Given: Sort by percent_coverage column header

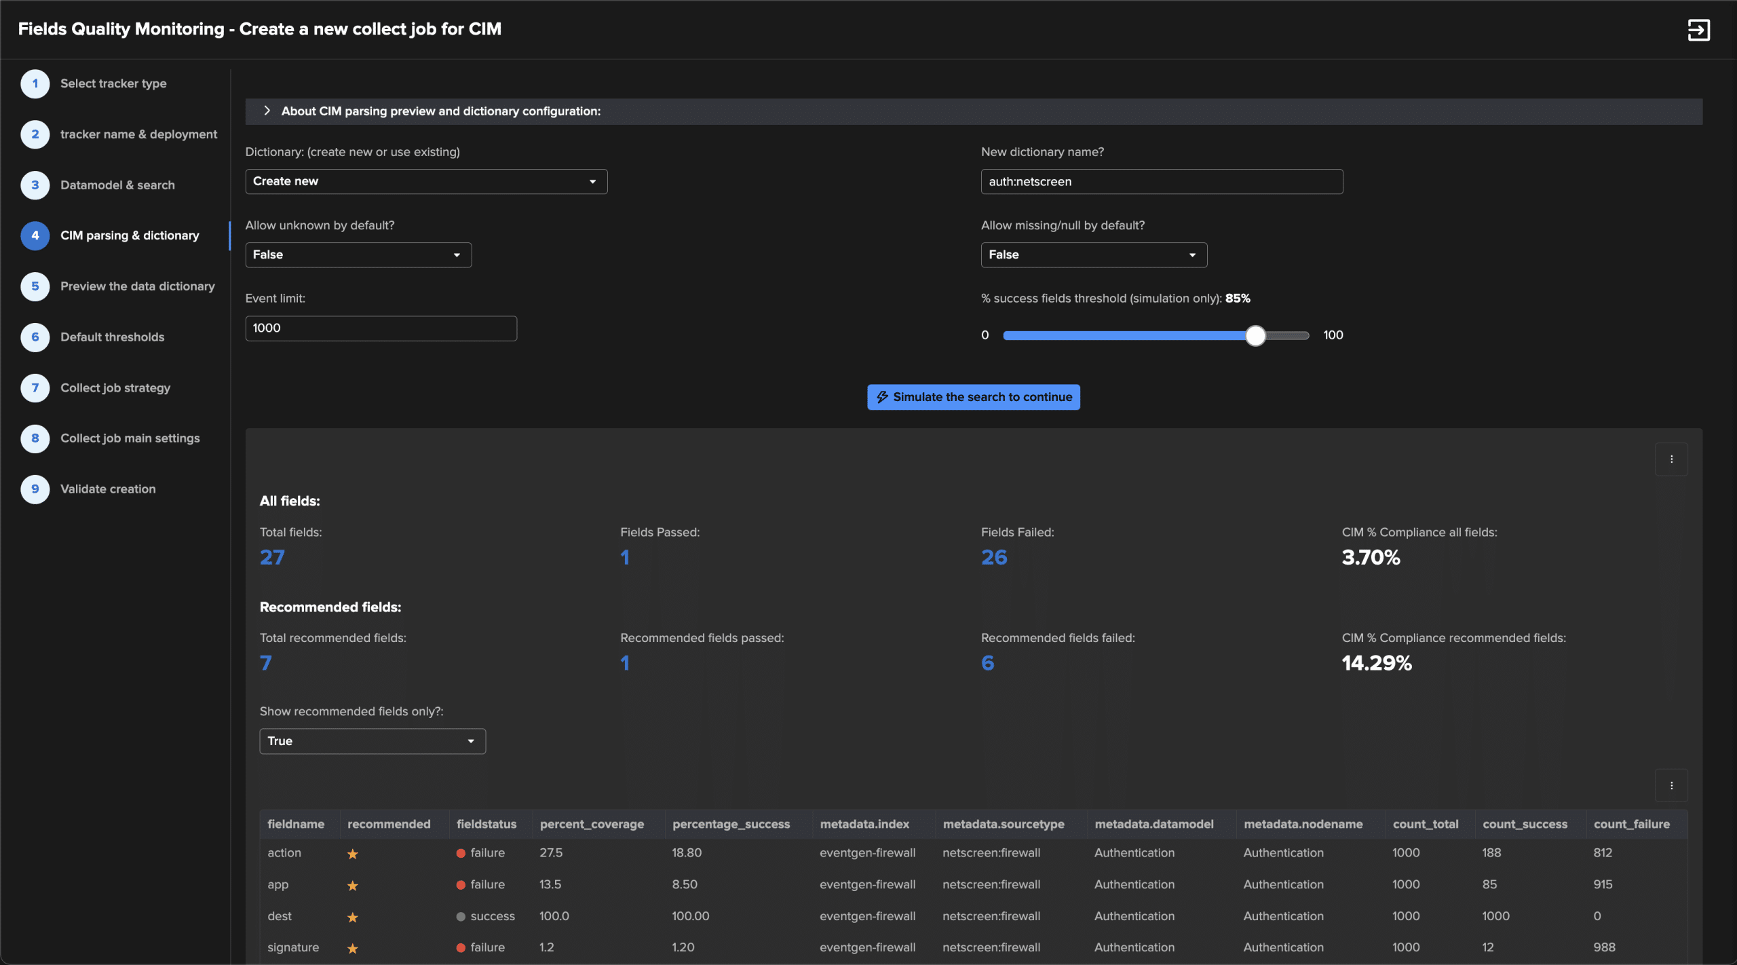Looking at the screenshot, I should click(x=592, y=824).
